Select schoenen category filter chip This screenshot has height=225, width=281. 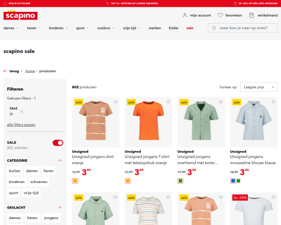(39, 182)
